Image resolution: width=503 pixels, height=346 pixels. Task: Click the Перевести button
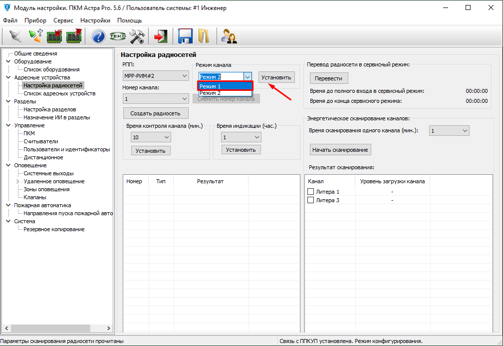click(328, 78)
